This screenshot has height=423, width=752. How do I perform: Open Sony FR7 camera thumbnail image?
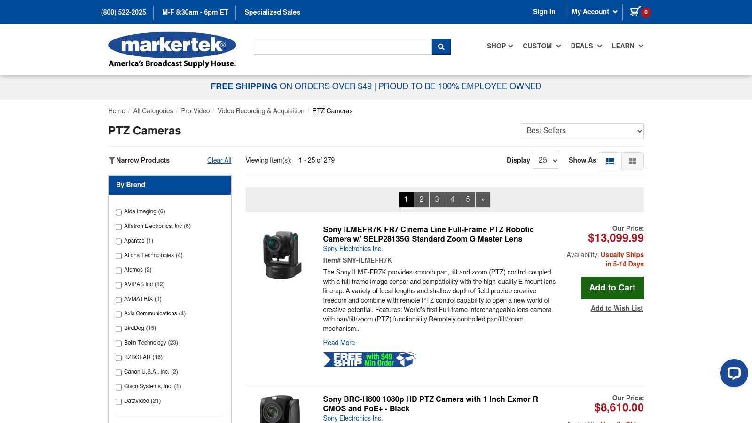pyautogui.click(x=282, y=255)
